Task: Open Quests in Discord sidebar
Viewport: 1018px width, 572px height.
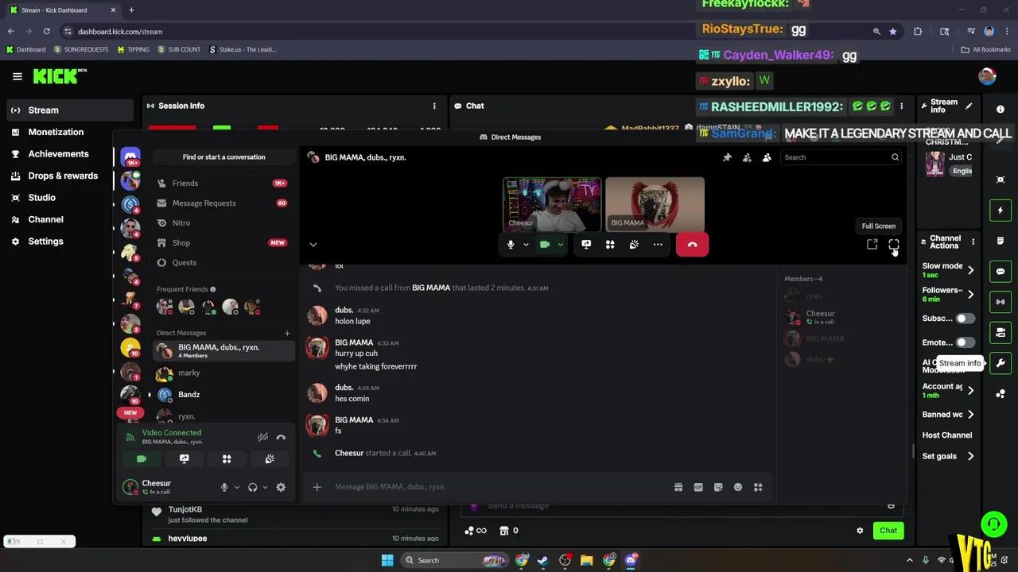Action: 223,262
